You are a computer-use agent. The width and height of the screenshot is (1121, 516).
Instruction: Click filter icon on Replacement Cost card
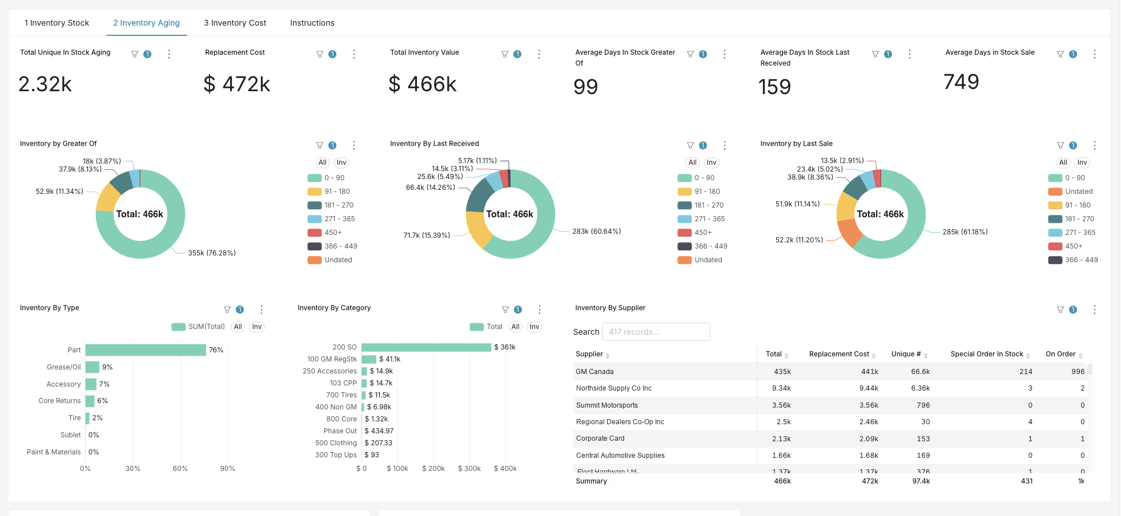[320, 54]
